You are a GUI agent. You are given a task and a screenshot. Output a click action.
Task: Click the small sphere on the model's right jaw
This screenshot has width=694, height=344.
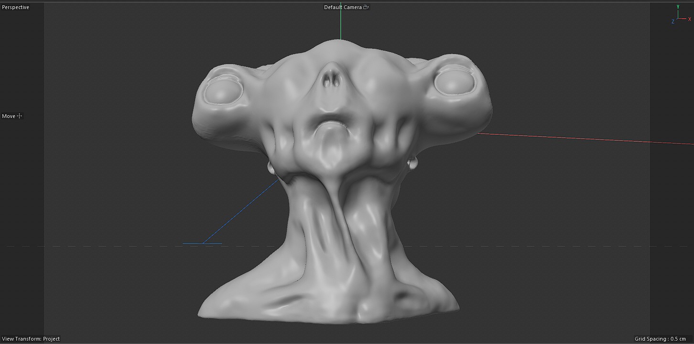point(412,164)
